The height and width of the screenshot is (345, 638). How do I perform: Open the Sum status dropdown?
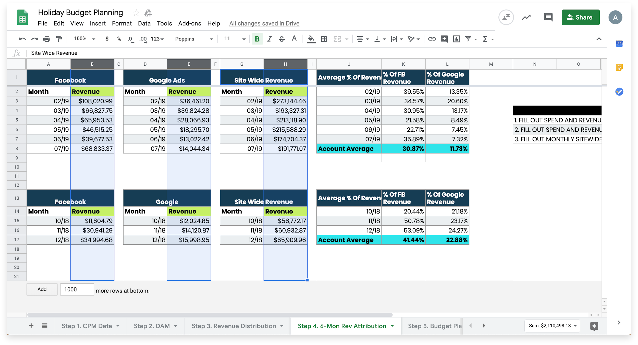click(553, 326)
